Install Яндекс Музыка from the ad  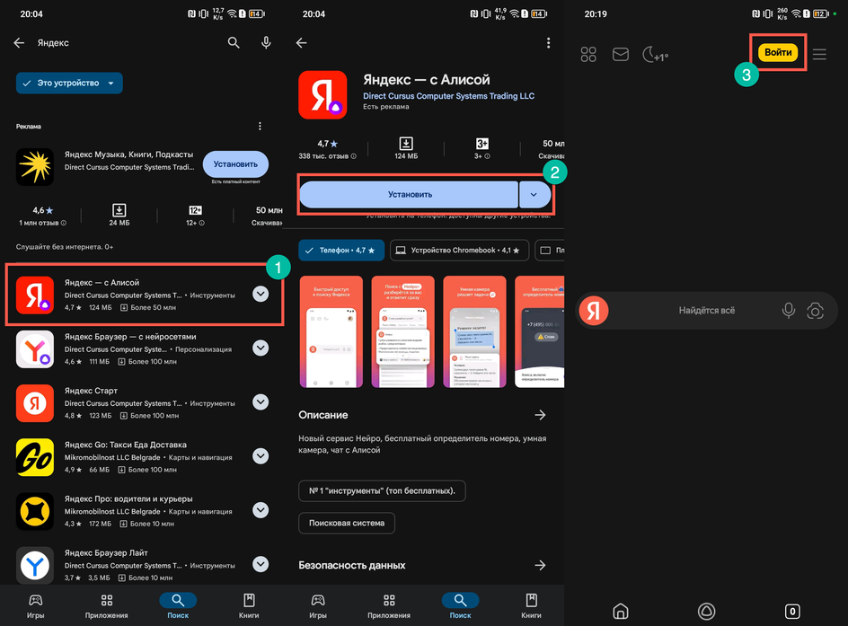235,164
